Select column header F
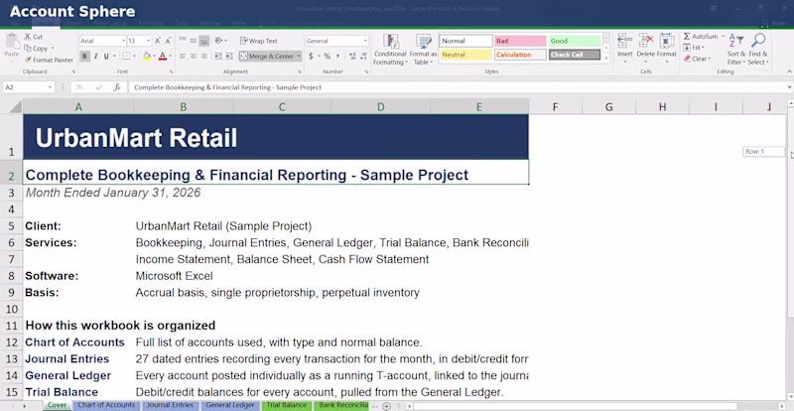Screen dimensions: 794x411 pyautogui.click(x=556, y=107)
